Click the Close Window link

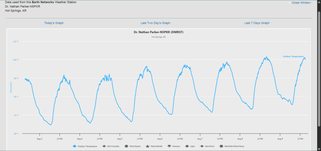click(x=301, y=2)
